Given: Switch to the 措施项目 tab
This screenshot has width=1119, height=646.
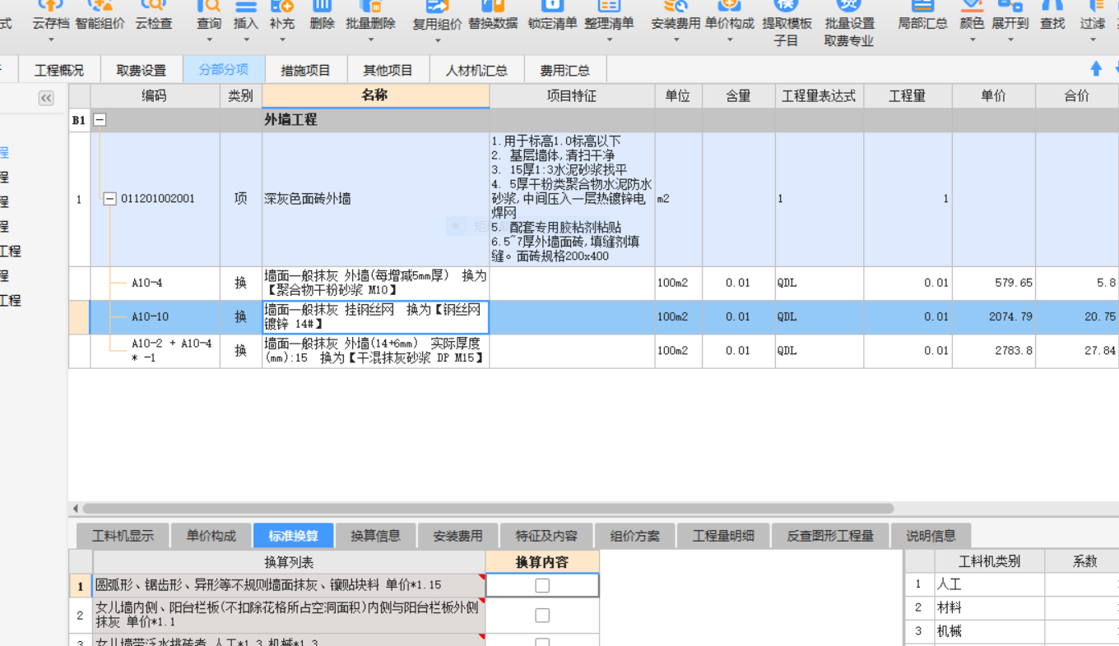Looking at the screenshot, I should [x=305, y=70].
